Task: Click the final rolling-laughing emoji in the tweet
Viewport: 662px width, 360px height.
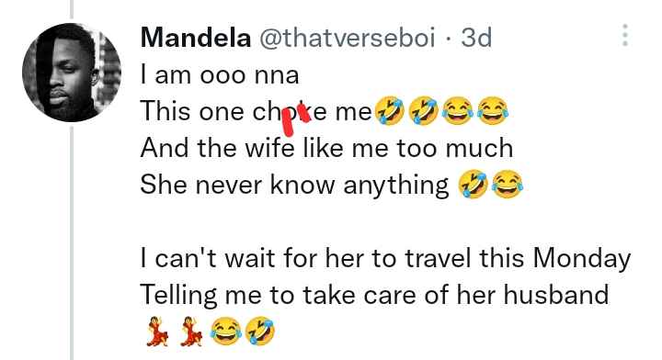Action: pyautogui.click(x=259, y=331)
